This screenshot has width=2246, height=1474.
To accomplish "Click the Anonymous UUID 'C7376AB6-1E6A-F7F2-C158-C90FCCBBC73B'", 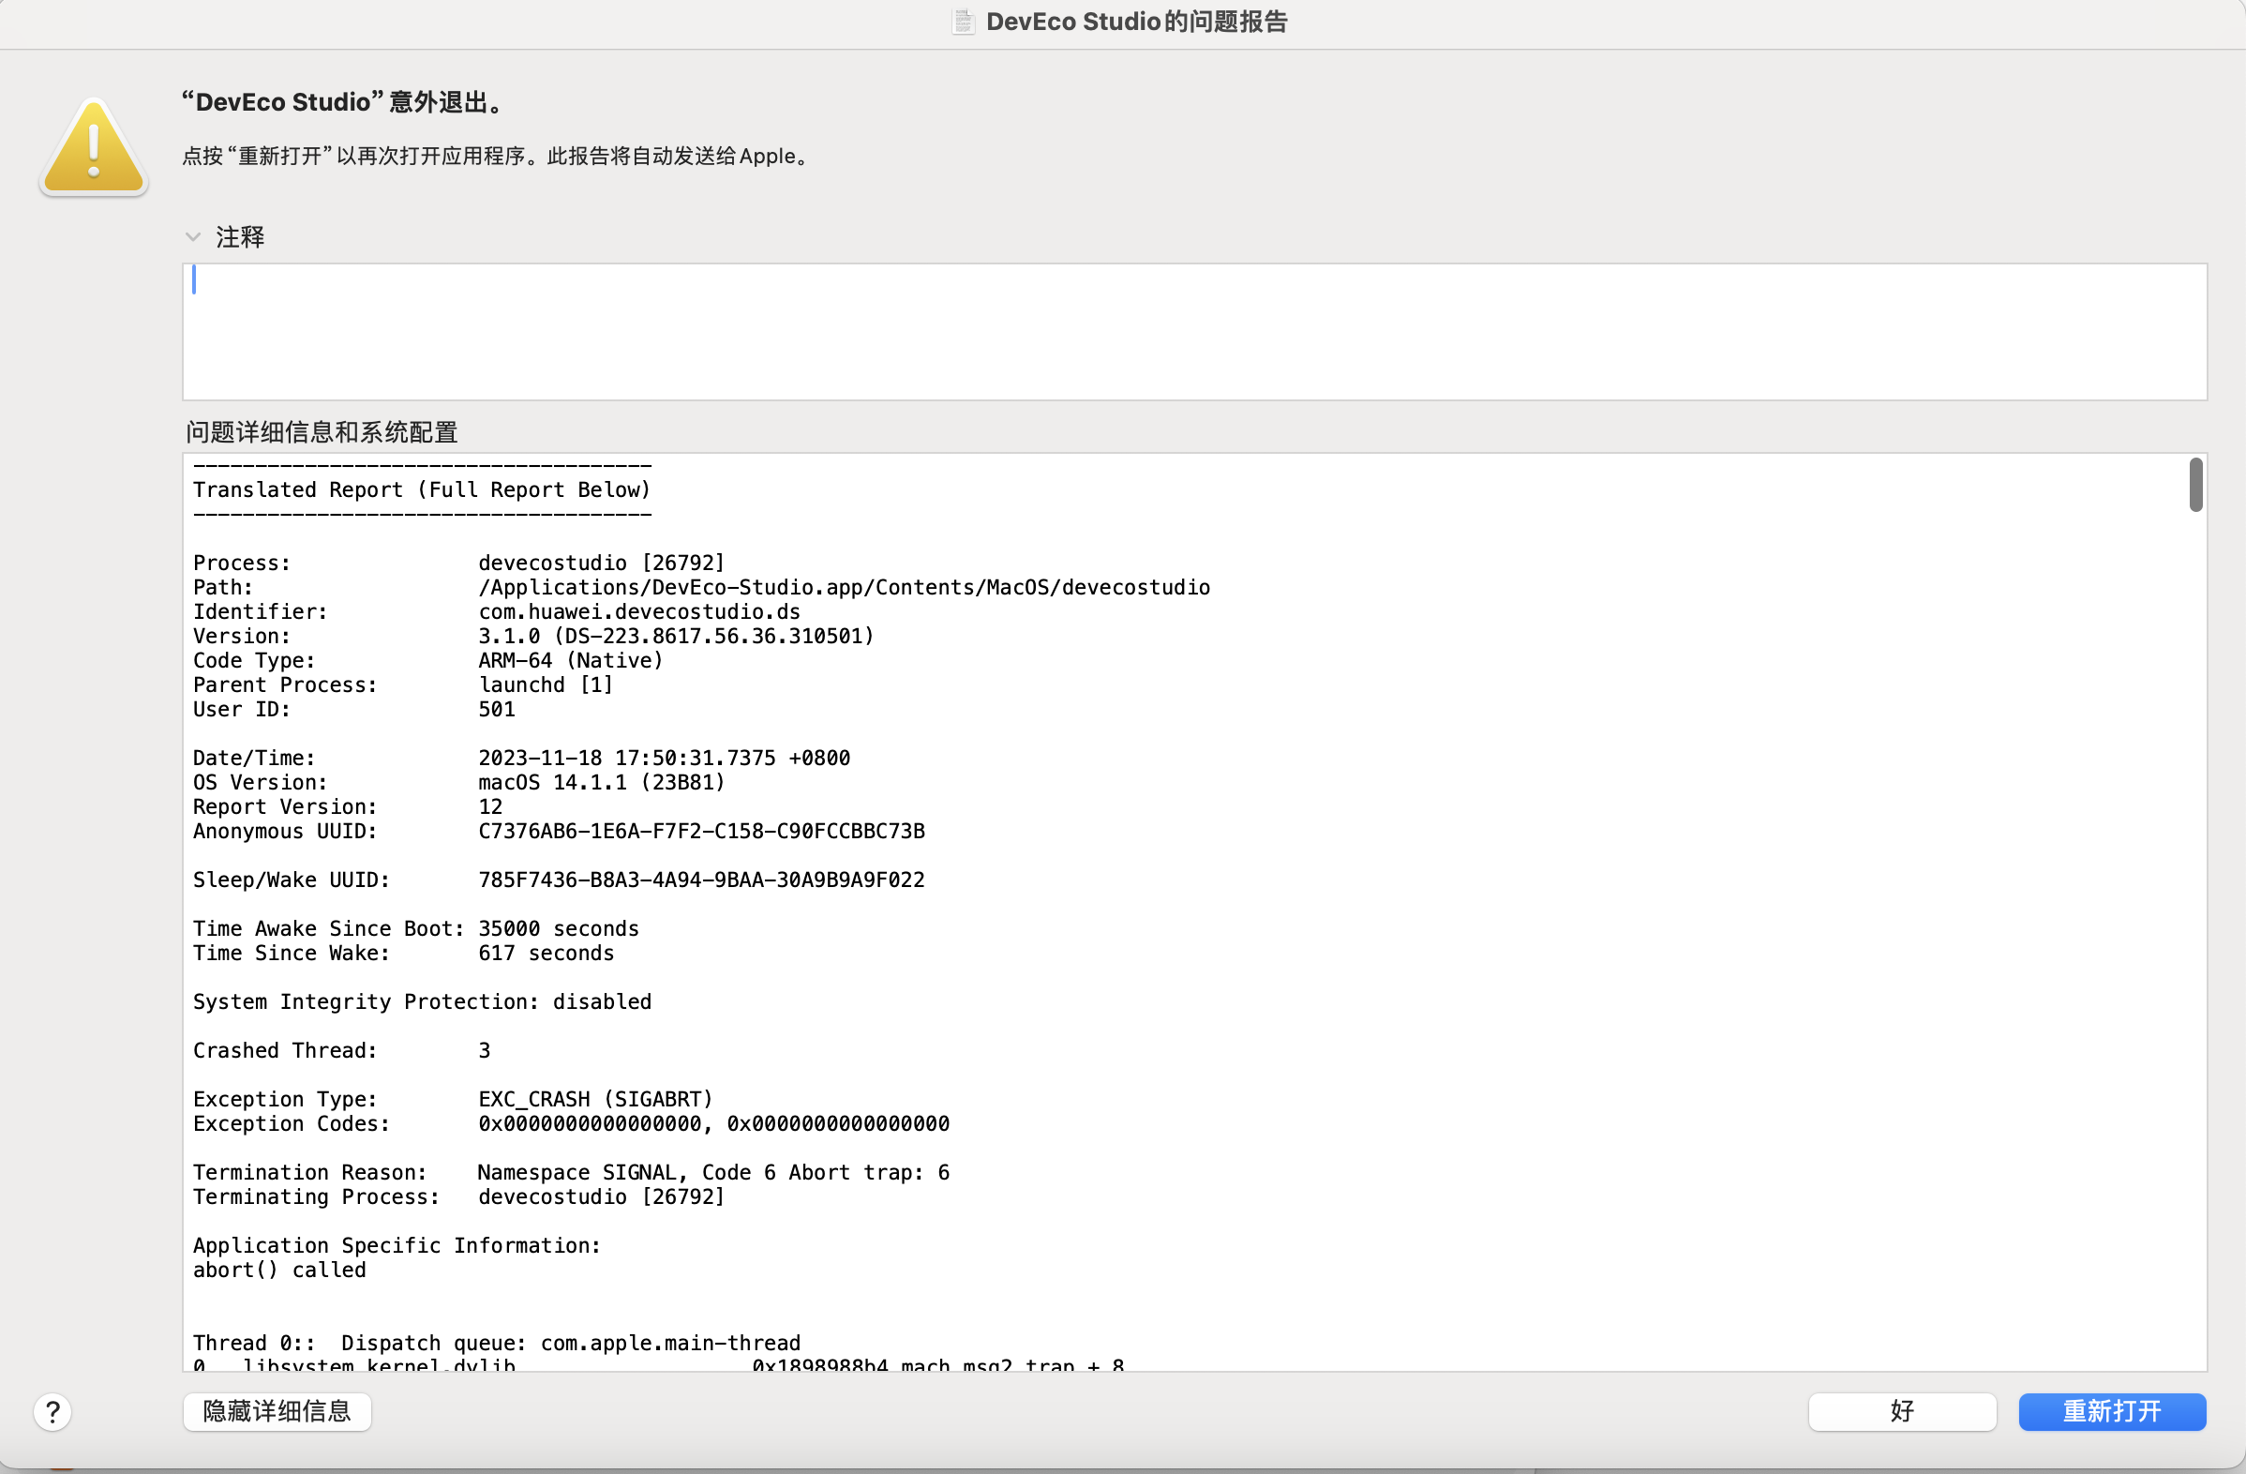I will coord(701,832).
